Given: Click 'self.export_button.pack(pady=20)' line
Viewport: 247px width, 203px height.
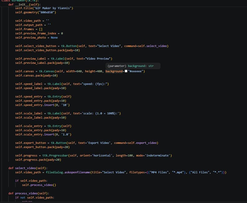Looking at the screenshot, I should tap(42, 147).
